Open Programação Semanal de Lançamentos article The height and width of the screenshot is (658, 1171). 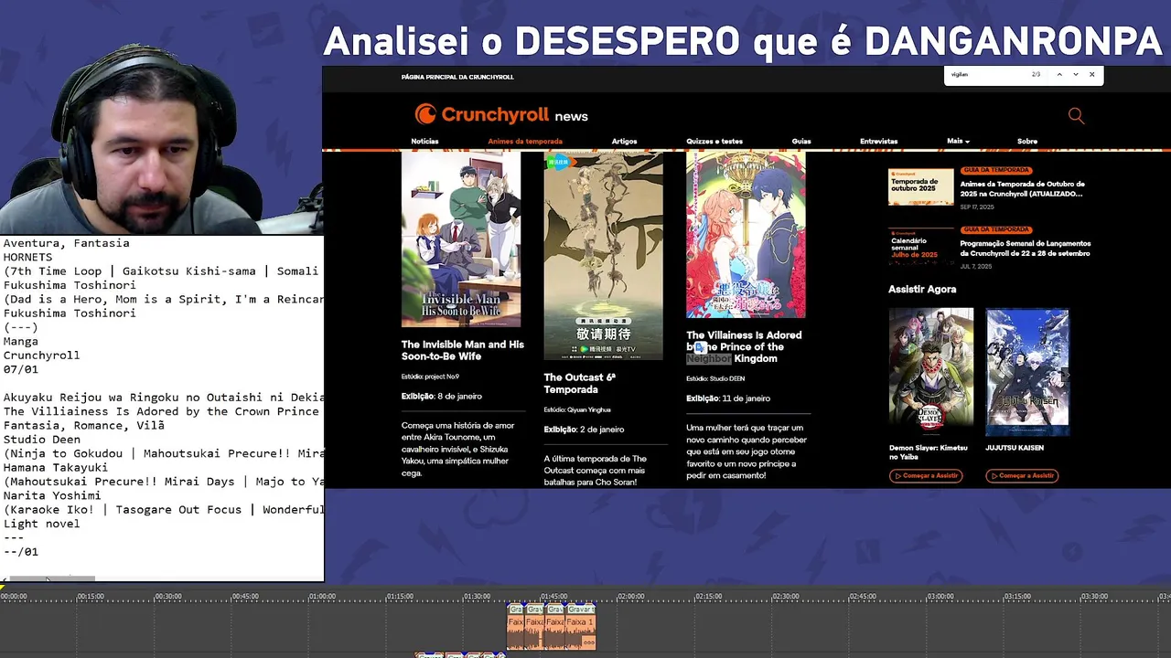pos(1026,248)
